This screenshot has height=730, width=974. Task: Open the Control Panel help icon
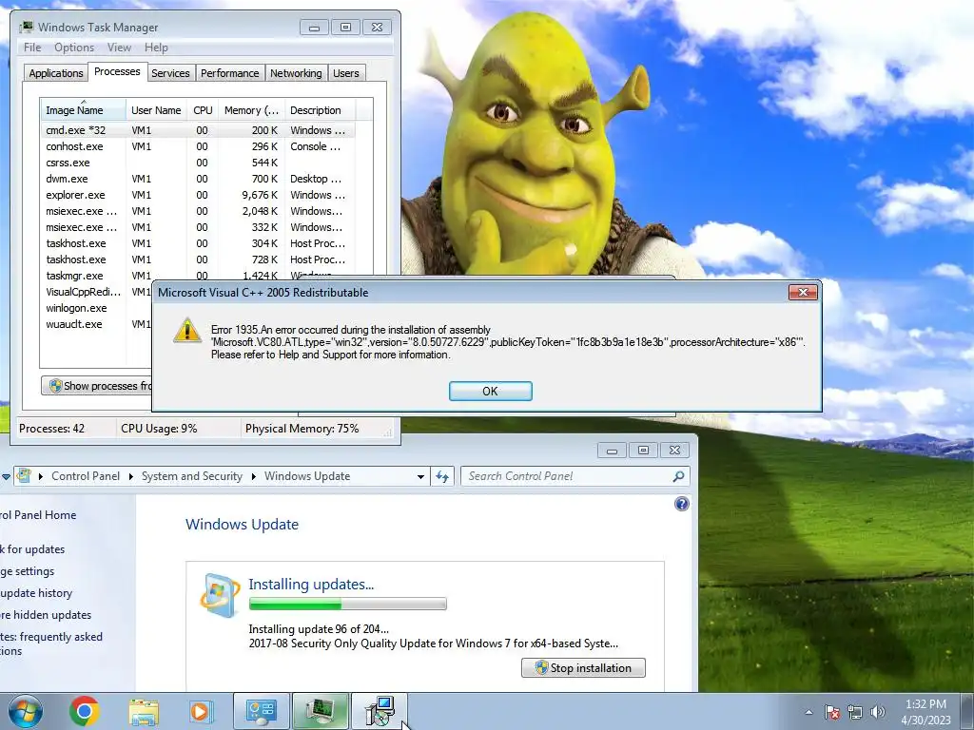coord(681,504)
